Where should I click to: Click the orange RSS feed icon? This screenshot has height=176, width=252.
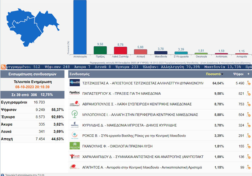[x=3, y=67]
